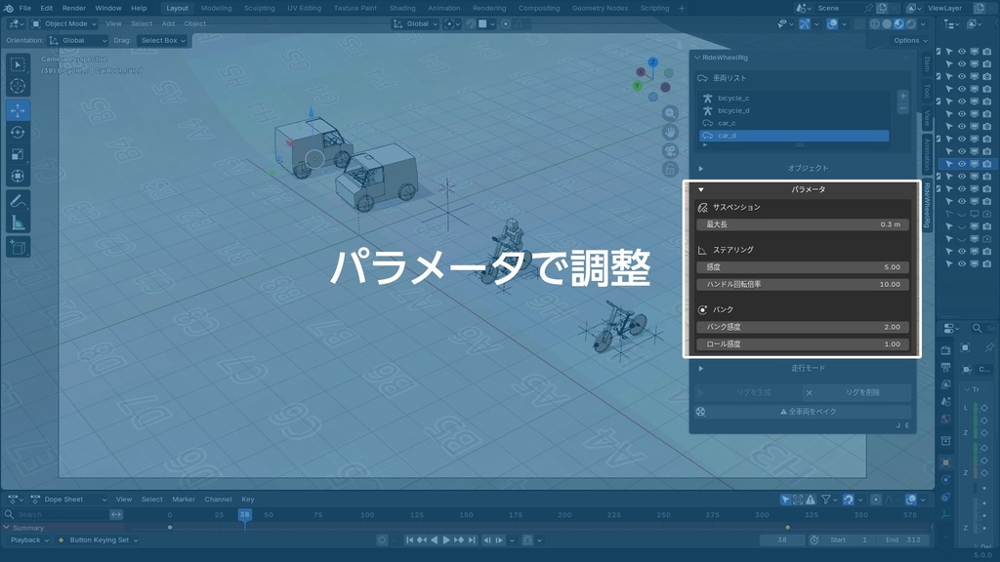Switch to the Modeling workspace tab
The width and height of the screenshot is (1000, 562).
tap(219, 8)
